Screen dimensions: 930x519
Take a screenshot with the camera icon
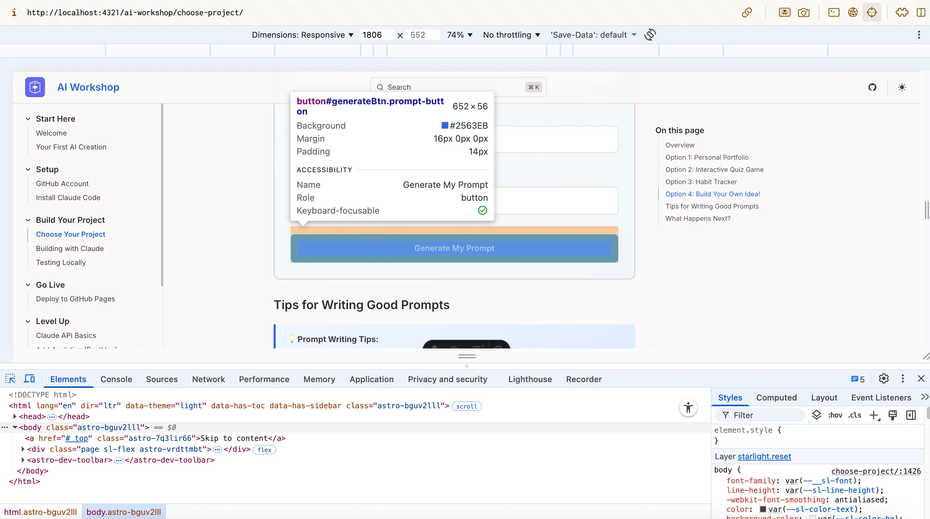803,13
